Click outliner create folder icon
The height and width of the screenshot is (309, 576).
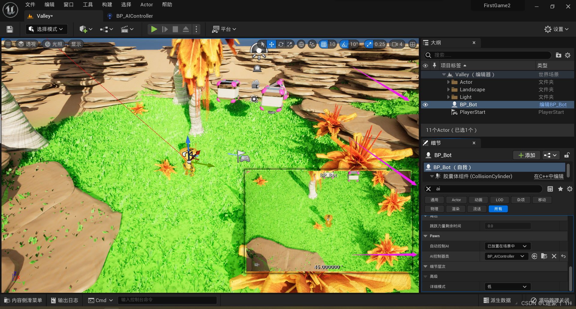[558, 55]
